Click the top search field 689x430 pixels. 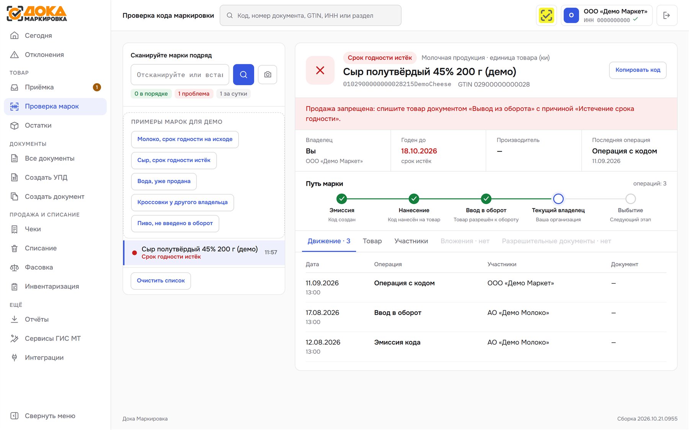[x=310, y=15]
